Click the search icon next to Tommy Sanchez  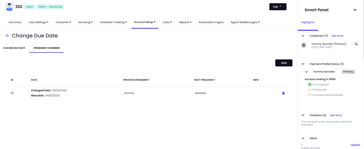(356, 44)
